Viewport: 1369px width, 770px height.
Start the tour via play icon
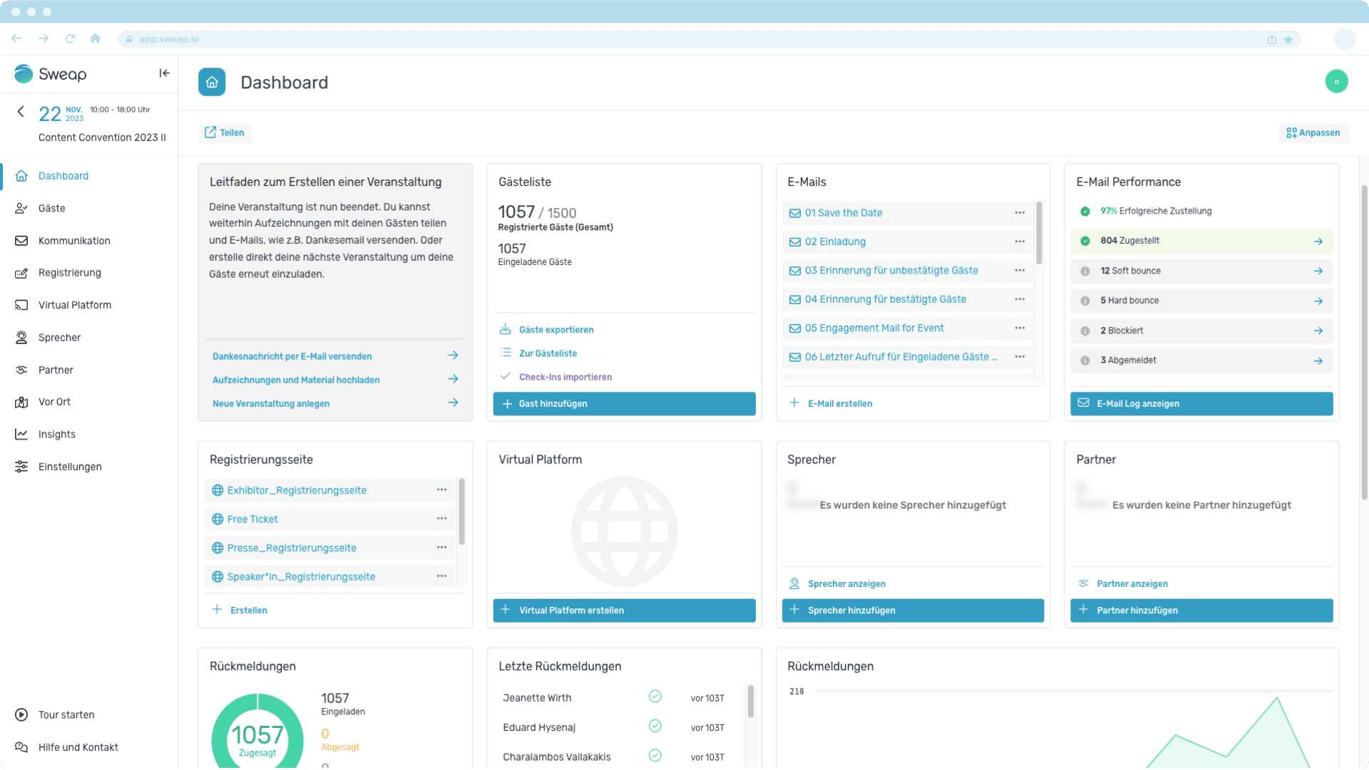[21, 714]
